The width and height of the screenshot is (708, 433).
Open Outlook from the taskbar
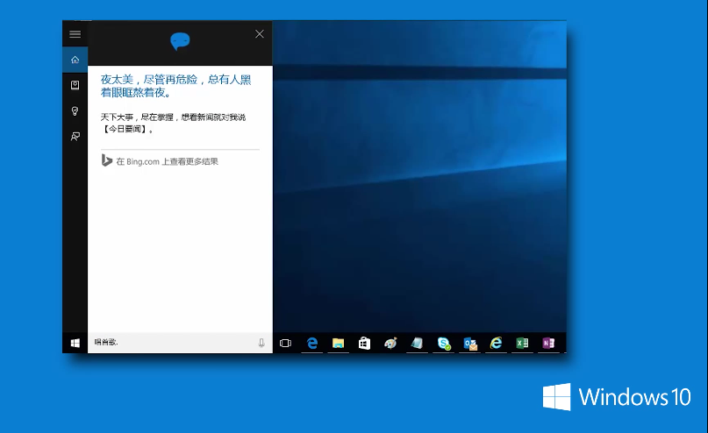[470, 343]
